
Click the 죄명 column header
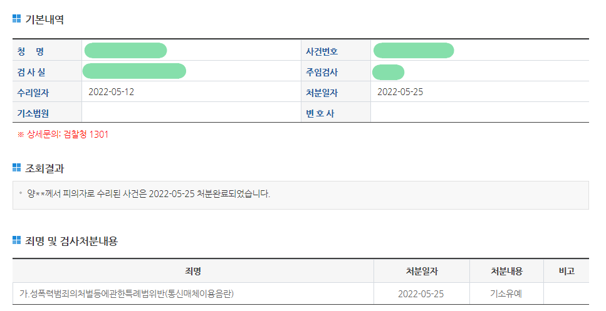(x=193, y=271)
